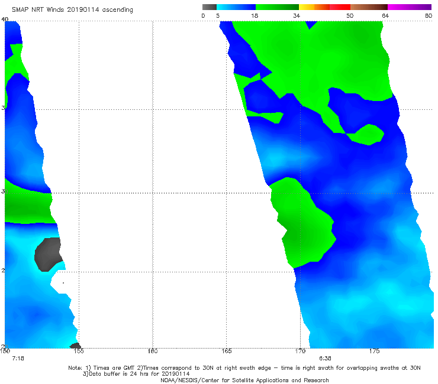
Task: Click the '7:18' swath time label
Action: (x=18, y=359)
